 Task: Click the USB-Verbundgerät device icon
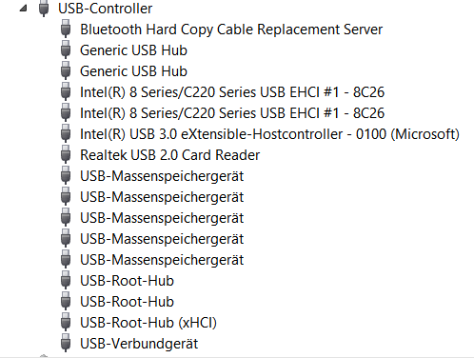tap(66, 343)
